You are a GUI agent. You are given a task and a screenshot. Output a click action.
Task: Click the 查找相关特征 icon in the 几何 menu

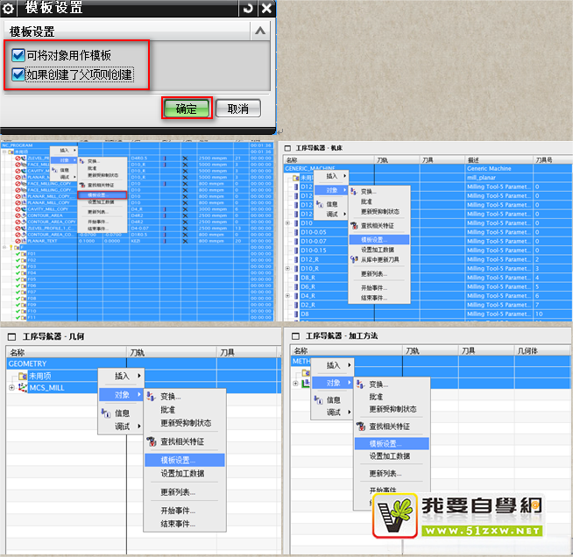click(150, 441)
